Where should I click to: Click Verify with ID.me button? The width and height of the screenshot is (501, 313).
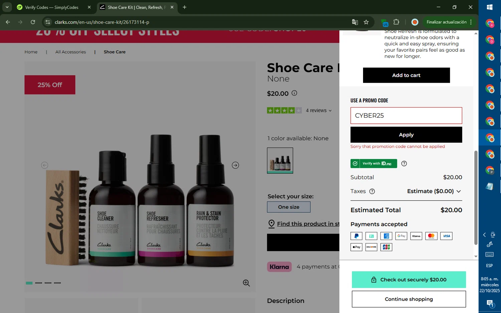374,164
